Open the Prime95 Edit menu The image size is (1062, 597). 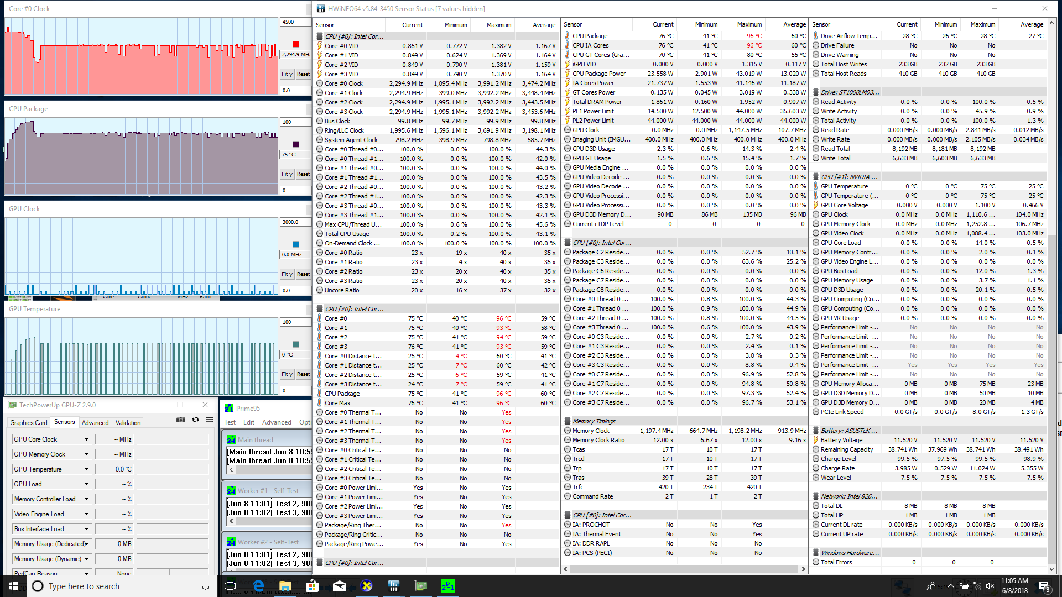(x=249, y=422)
